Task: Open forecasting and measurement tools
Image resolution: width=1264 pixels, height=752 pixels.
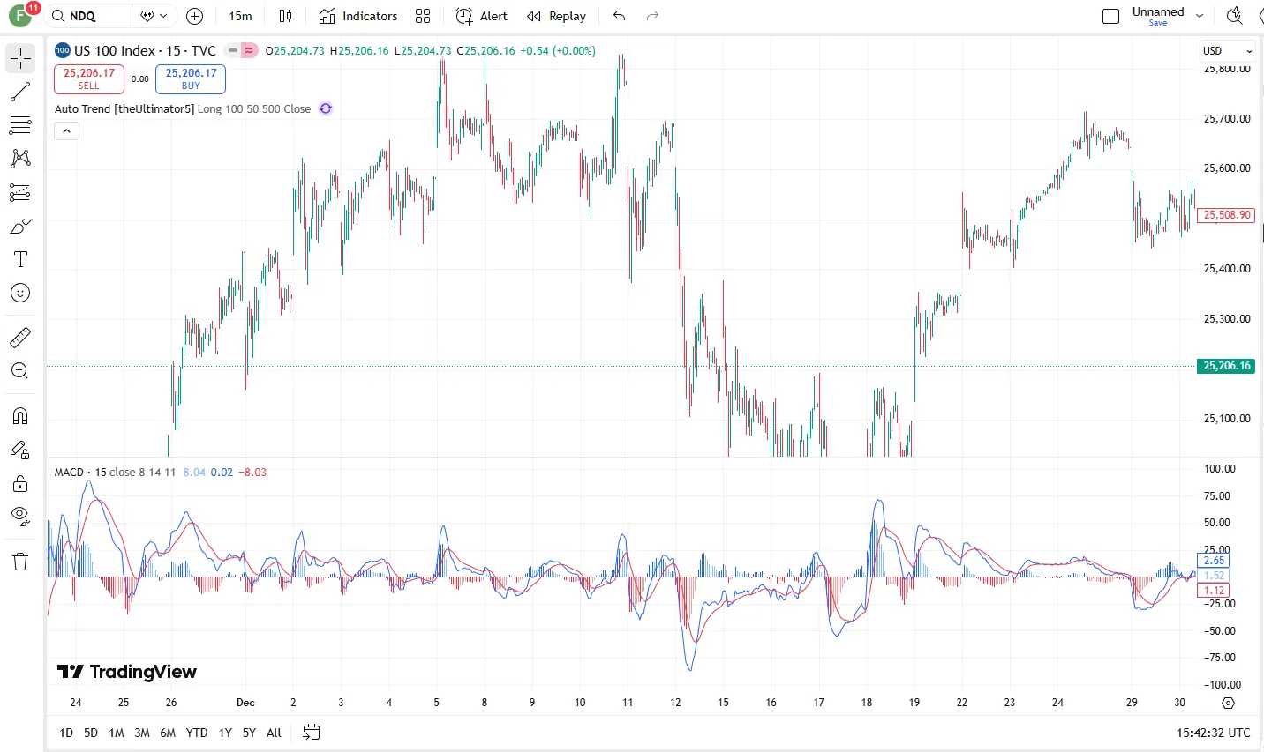Action: (20, 192)
